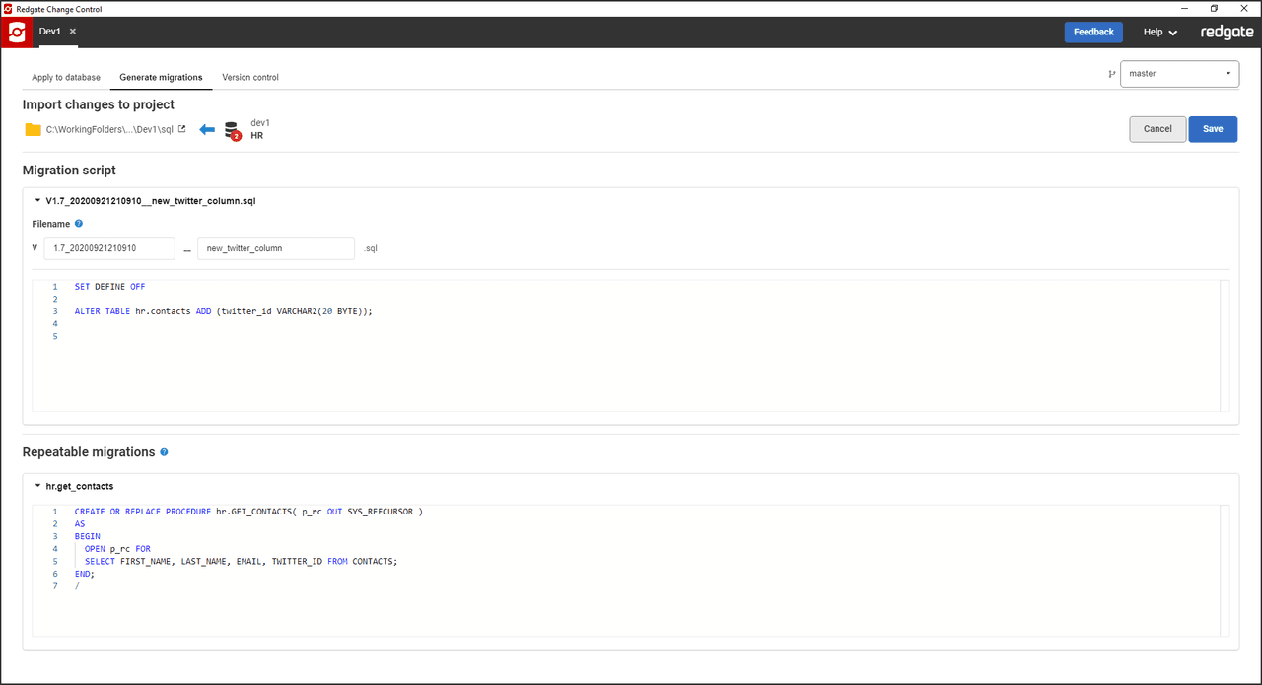Click the HR schema label
Viewport: 1262px width, 685px height.
pos(256,136)
